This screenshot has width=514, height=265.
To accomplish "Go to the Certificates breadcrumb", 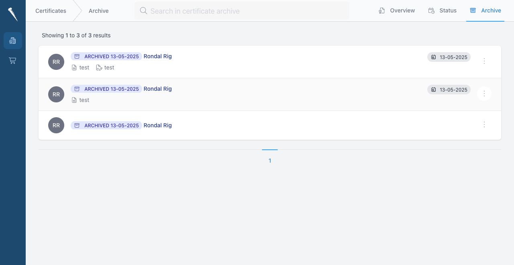I will click(51, 11).
